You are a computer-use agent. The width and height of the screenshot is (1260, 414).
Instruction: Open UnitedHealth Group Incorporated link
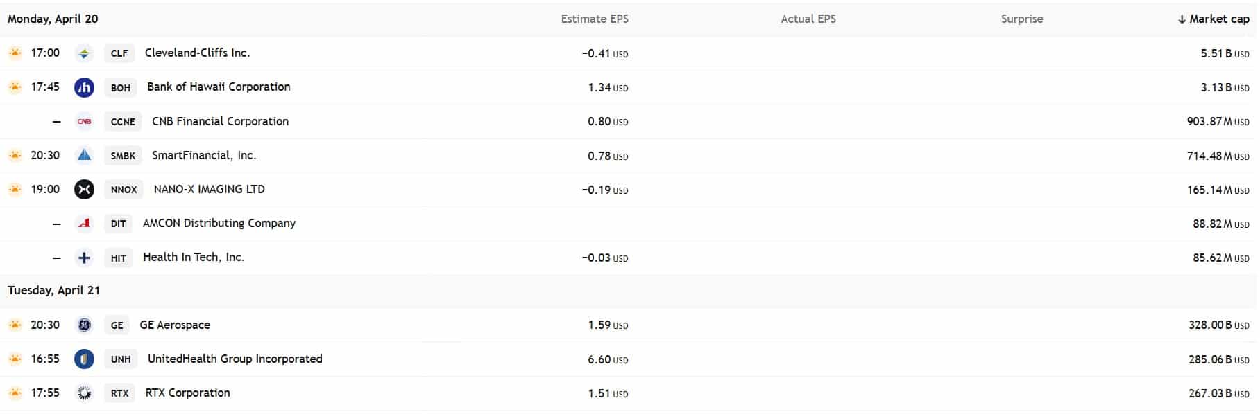click(x=235, y=359)
